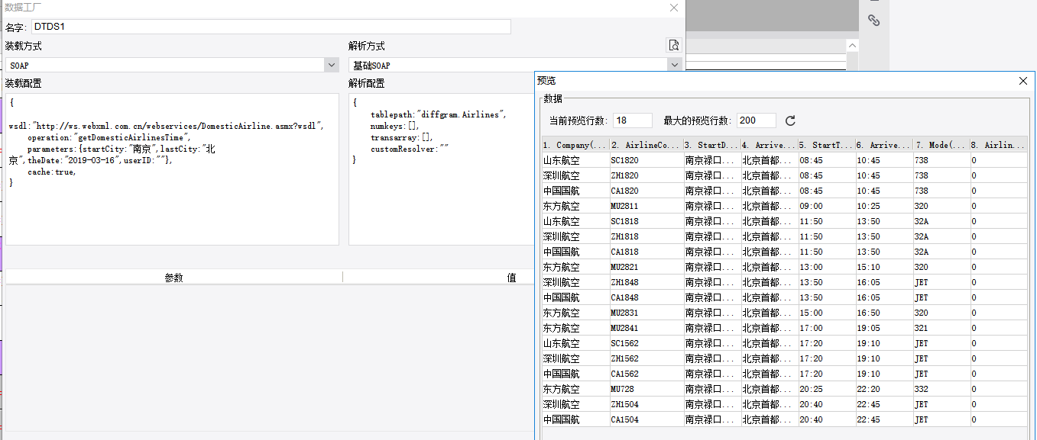Click the 装载配置 section label
This screenshot has height=440, width=1037.
(24, 83)
